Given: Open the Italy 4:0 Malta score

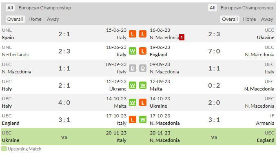Looking at the screenshot, I should (x=64, y=102).
